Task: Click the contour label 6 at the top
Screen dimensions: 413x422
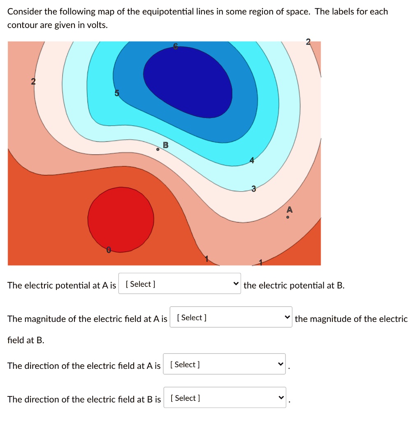Action: tap(175, 47)
